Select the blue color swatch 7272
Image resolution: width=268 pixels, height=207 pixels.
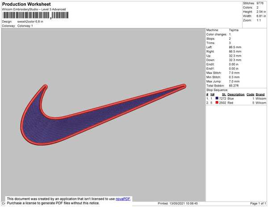tap(217, 98)
